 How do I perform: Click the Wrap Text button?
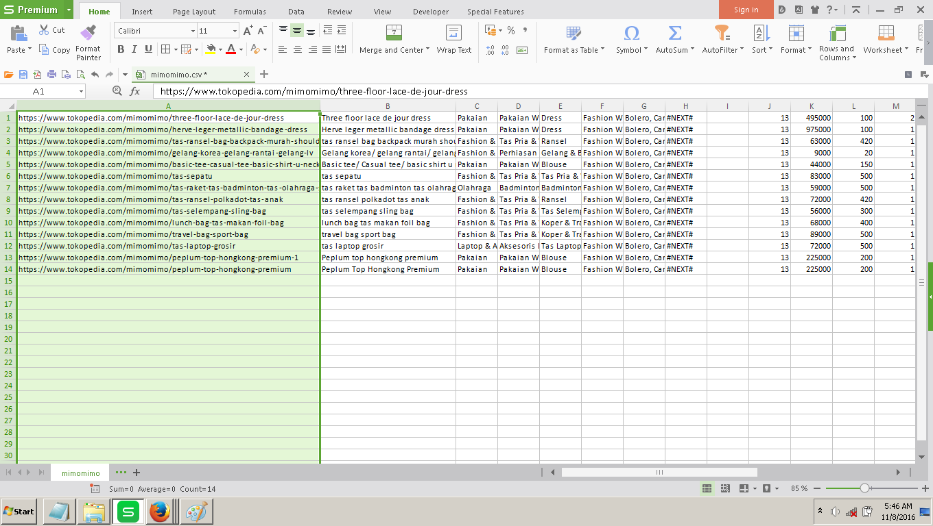(x=454, y=40)
